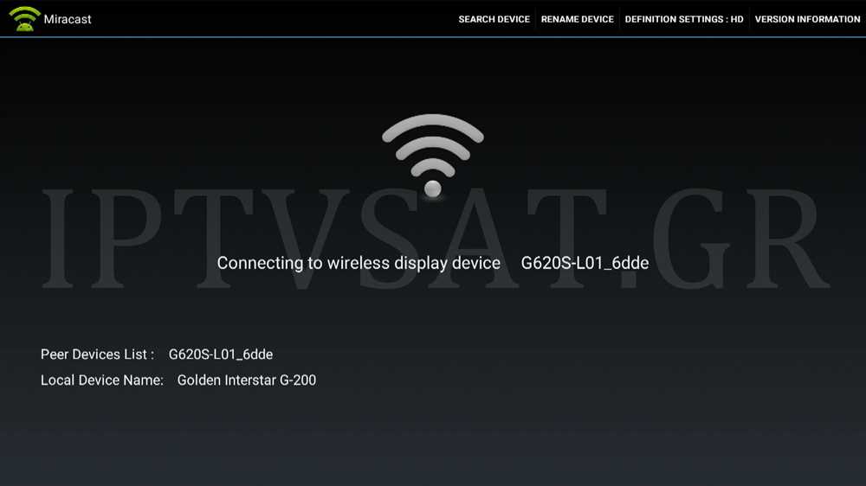
Task: Select the Golden Interstar G-200 device name
Action: (246, 380)
